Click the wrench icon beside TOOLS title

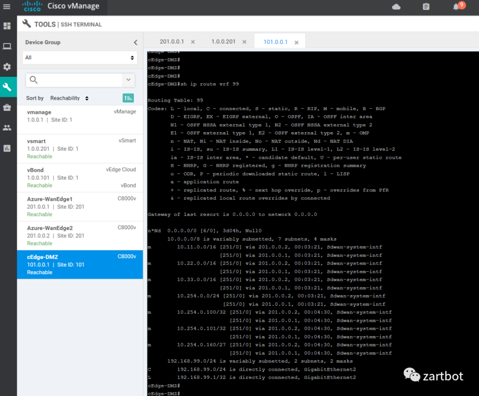click(x=27, y=24)
